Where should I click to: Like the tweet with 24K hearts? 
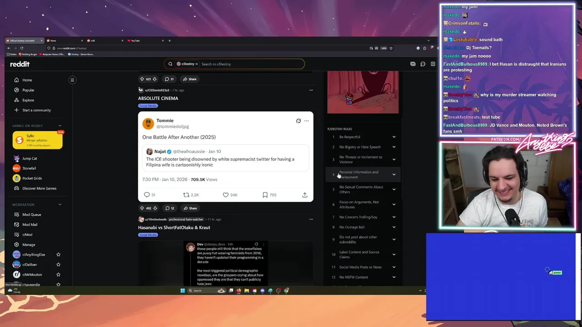point(226,195)
